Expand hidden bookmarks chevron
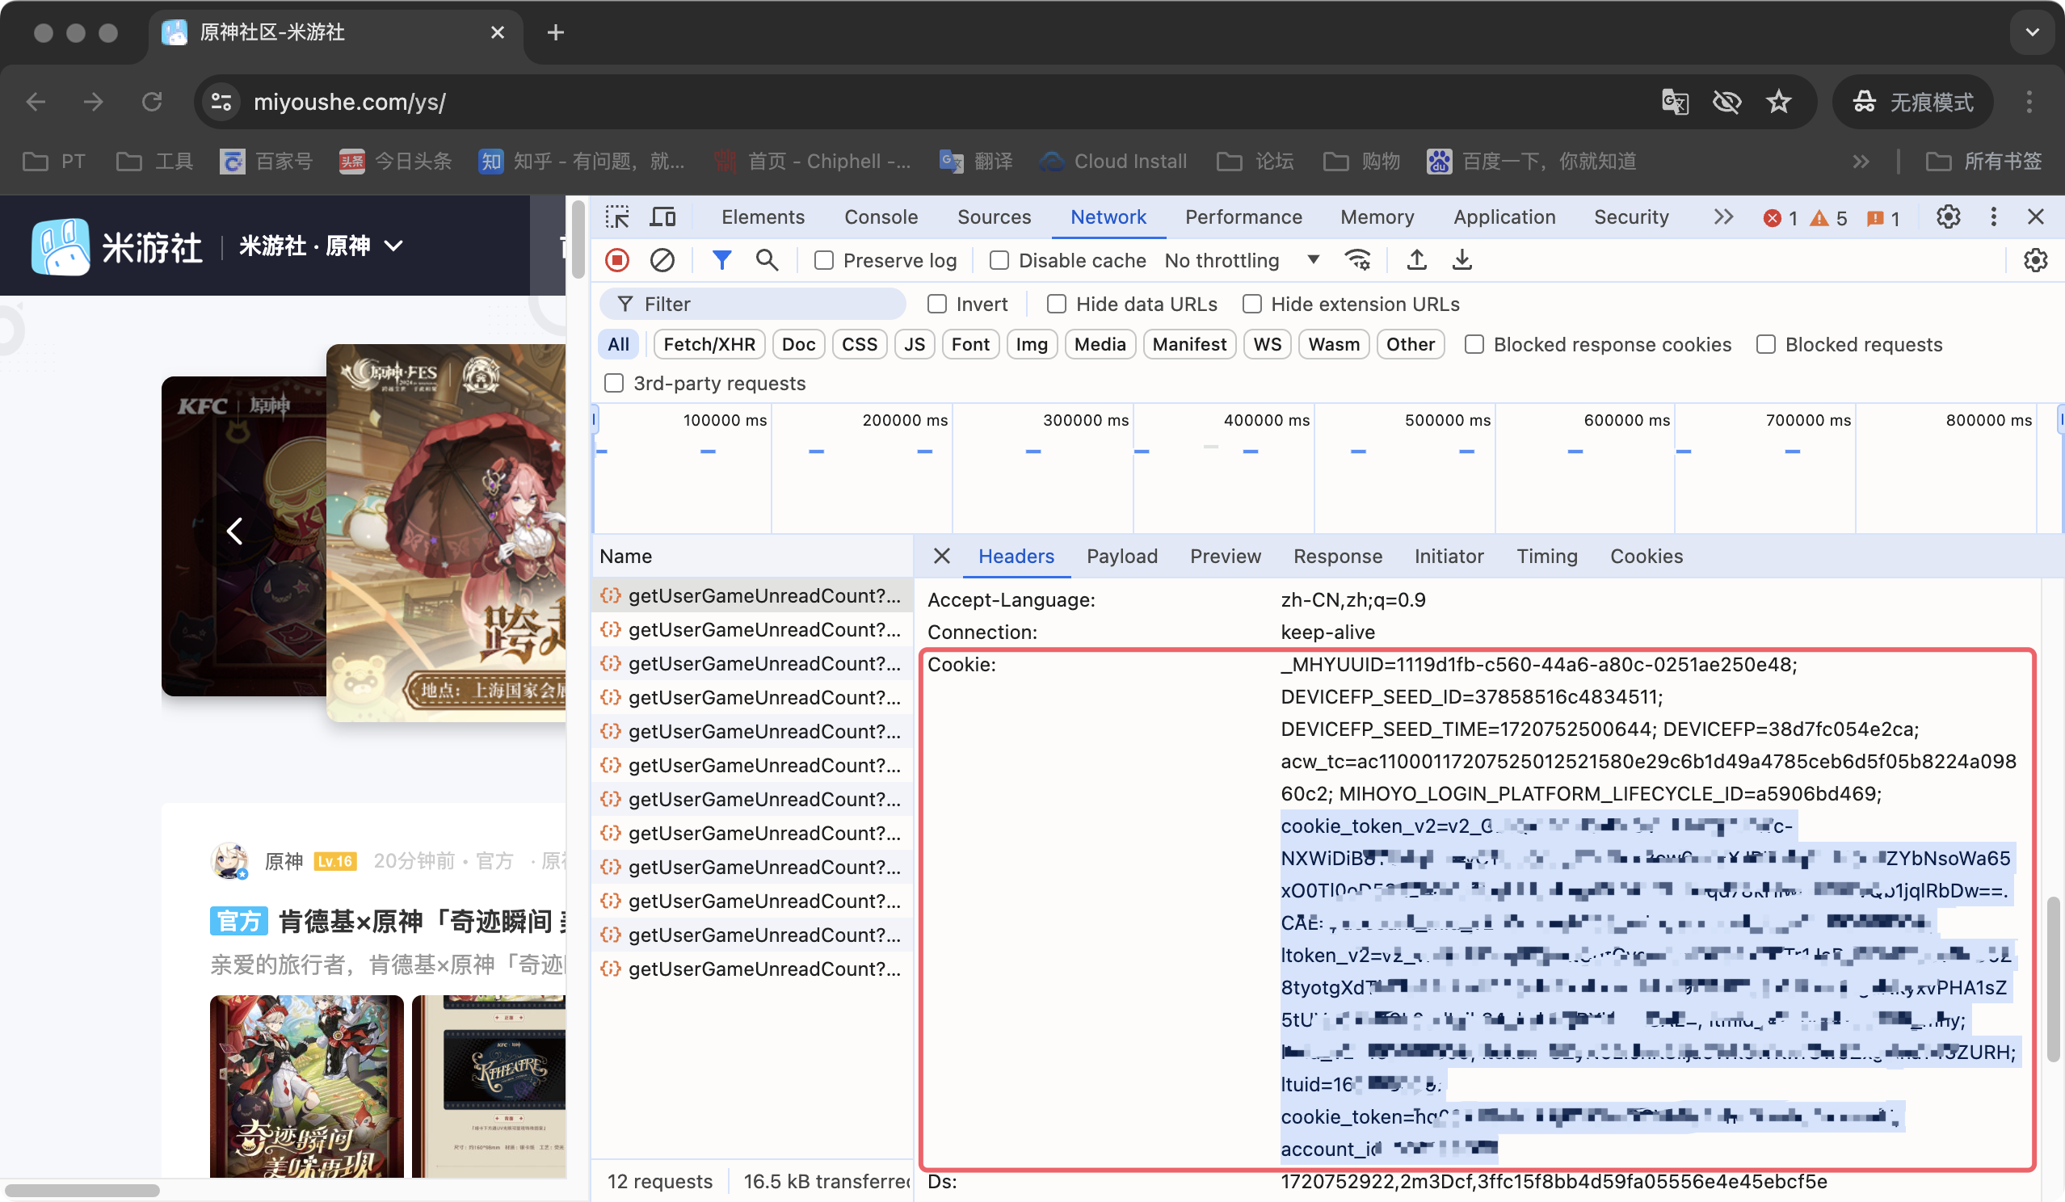The image size is (2065, 1202). tap(1861, 162)
